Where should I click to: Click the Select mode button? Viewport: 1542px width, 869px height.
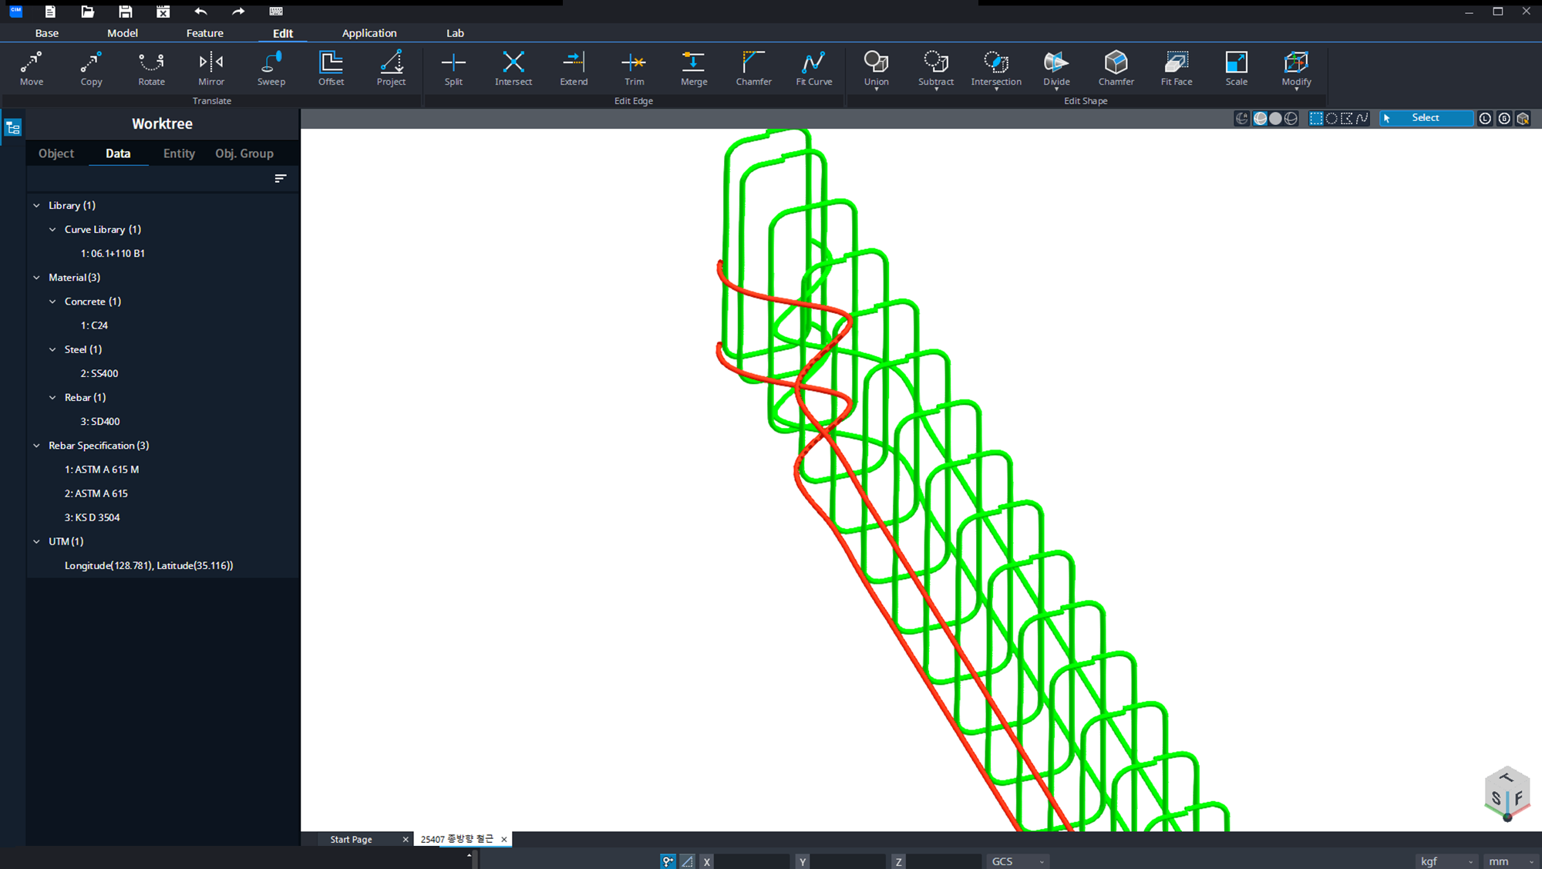[1425, 118]
